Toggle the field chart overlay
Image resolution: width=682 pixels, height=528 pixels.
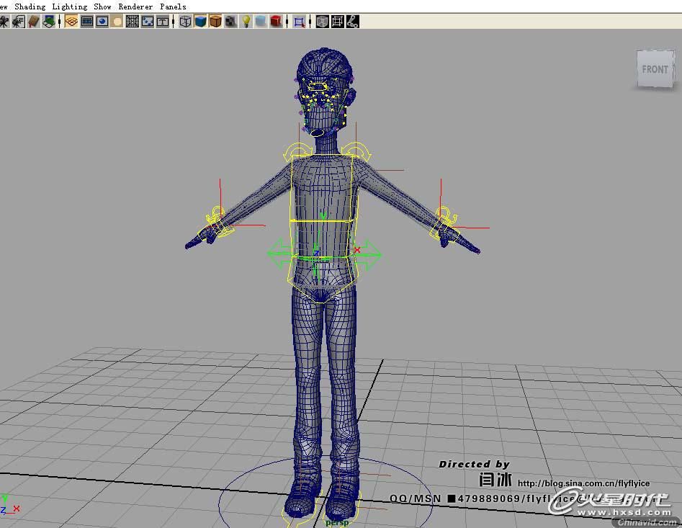pyautogui.click(x=133, y=22)
